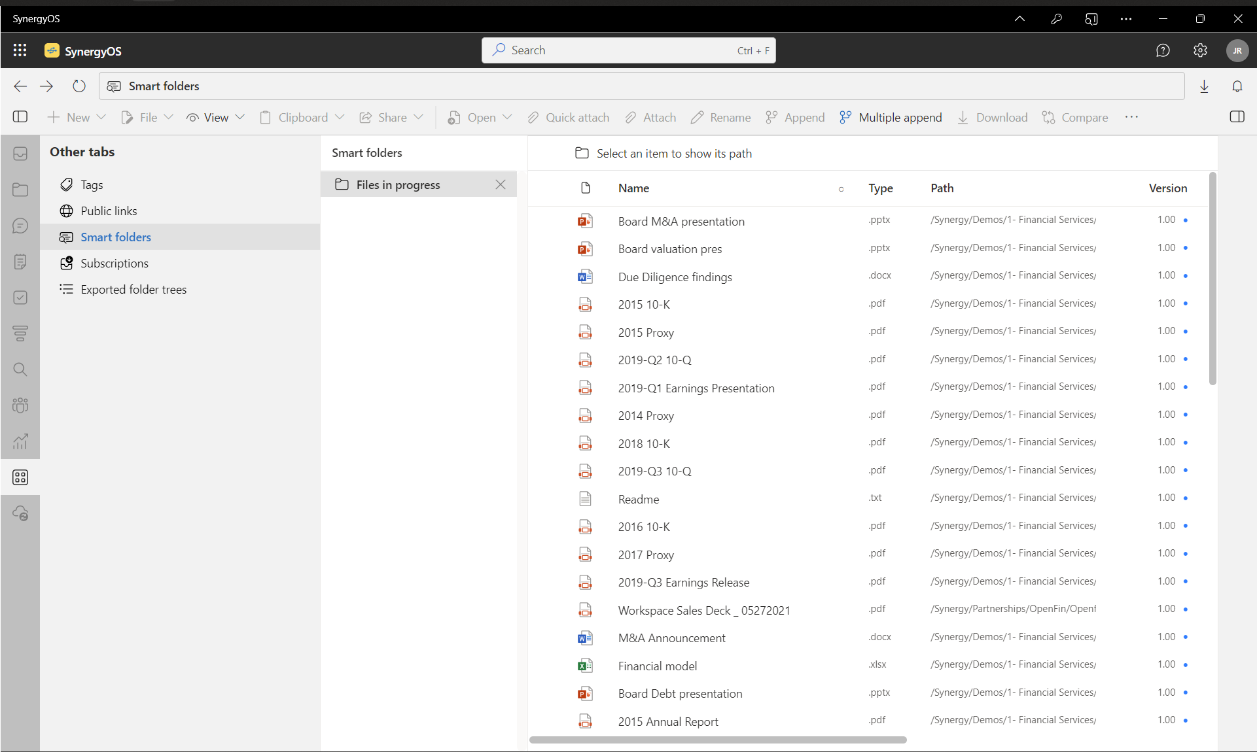Open the Subscriptions tab
This screenshot has height=752, width=1257.
point(115,264)
